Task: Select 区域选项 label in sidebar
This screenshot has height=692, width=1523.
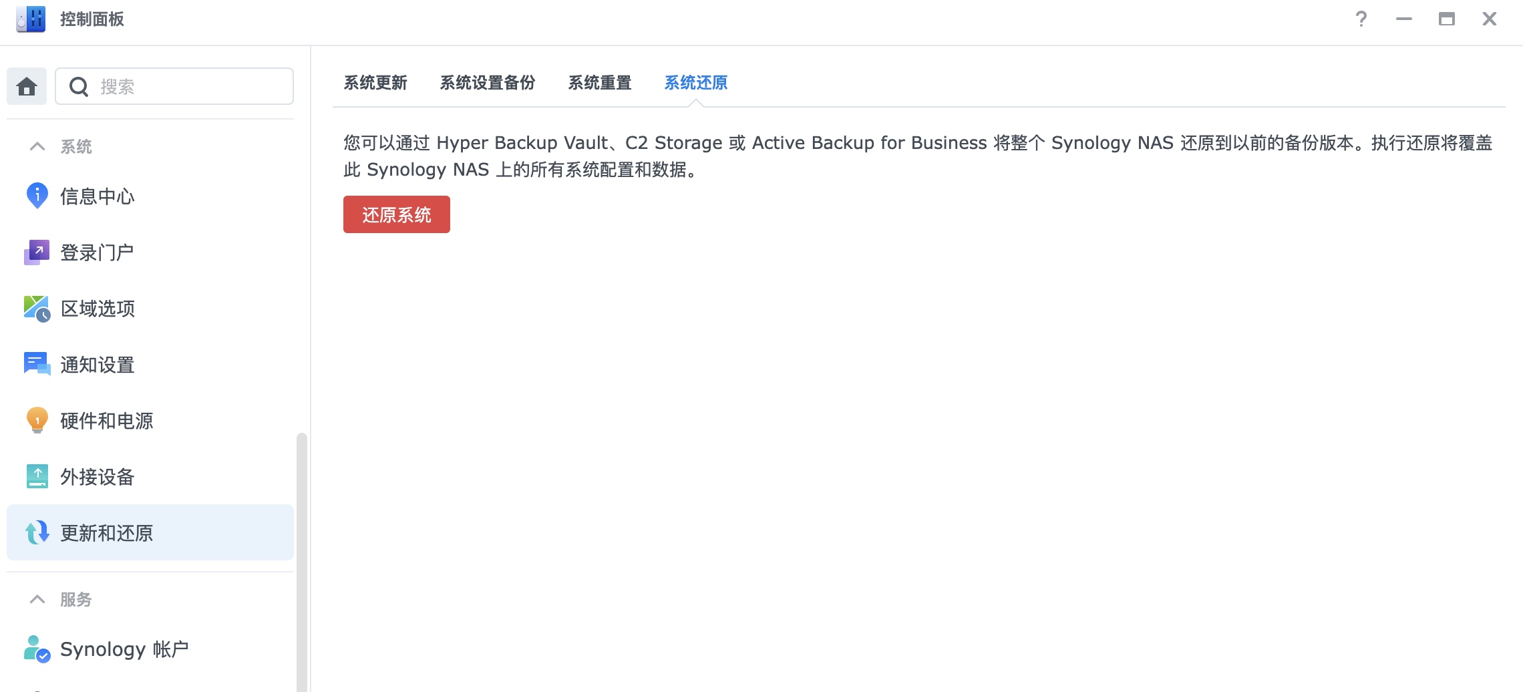Action: click(98, 309)
